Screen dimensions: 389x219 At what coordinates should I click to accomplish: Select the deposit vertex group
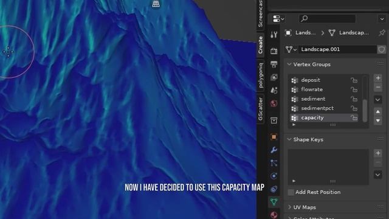(x=324, y=80)
